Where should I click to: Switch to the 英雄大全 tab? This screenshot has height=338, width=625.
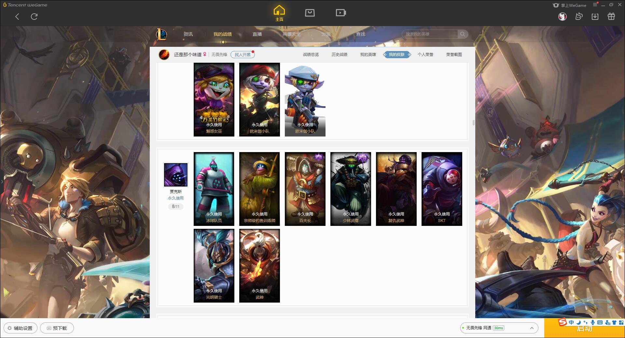tap(292, 34)
